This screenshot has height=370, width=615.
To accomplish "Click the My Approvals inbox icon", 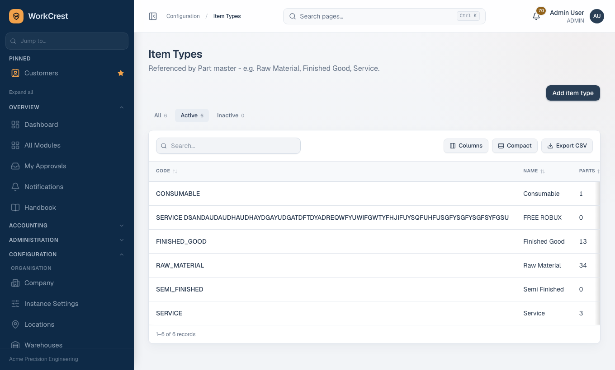I will (15, 166).
